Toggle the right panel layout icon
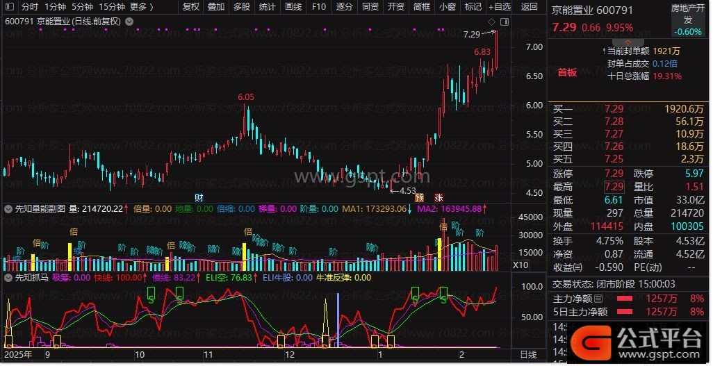This screenshot has height=366, width=713. (x=505, y=22)
